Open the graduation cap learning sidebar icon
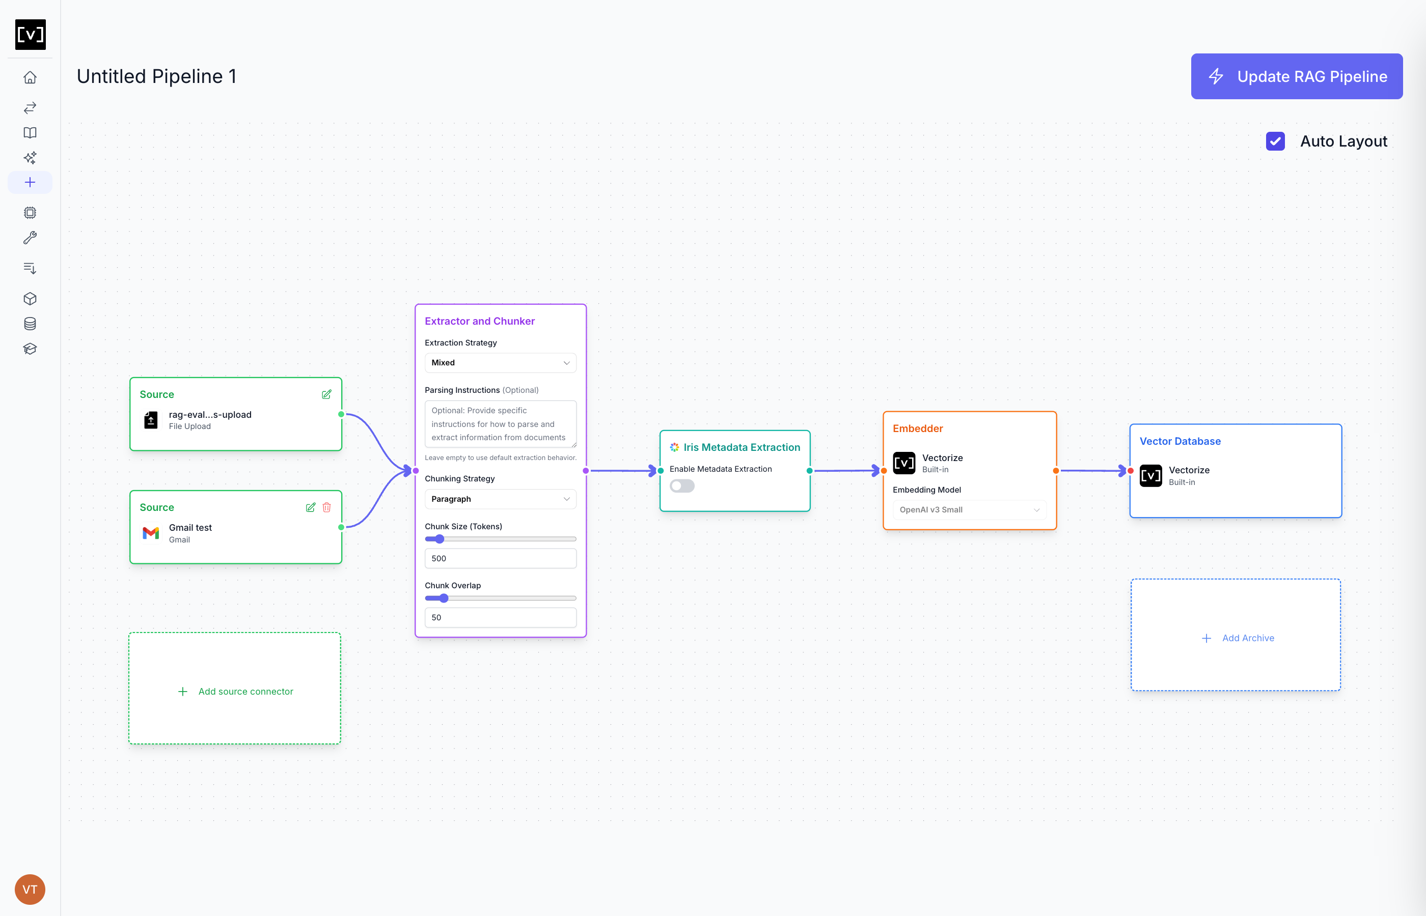The image size is (1426, 916). (x=30, y=349)
